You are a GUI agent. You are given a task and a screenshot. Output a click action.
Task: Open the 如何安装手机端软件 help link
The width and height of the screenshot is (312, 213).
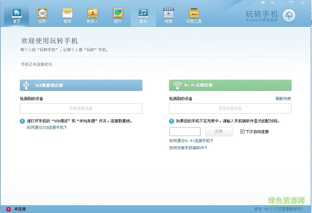pos(188,148)
